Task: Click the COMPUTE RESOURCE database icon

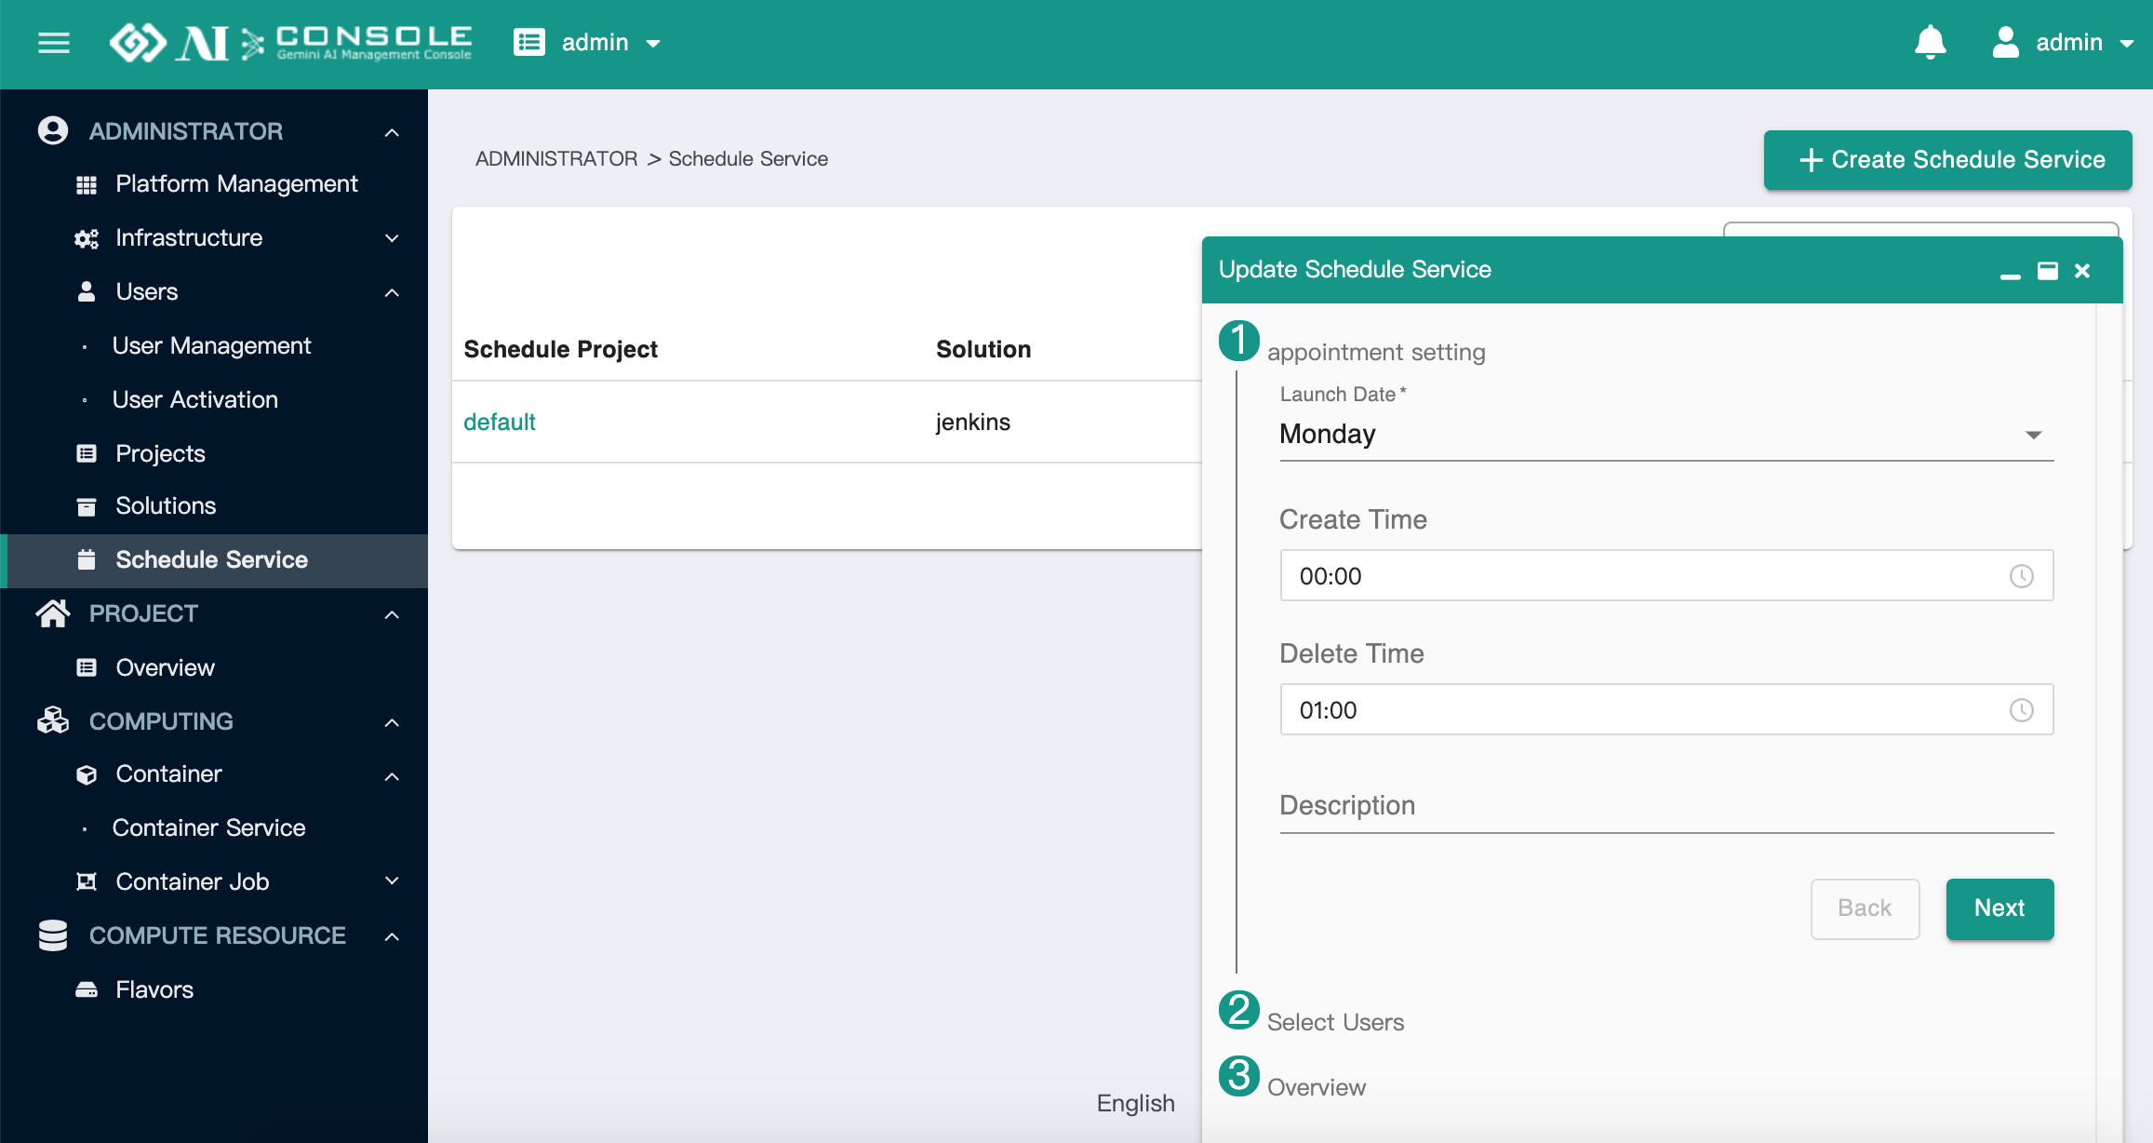Action: point(53,935)
